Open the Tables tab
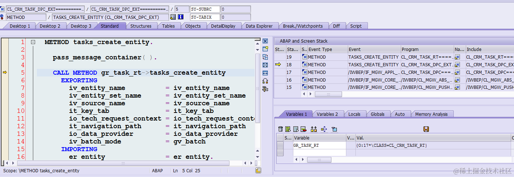The image size is (514, 177). (x=168, y=26)
